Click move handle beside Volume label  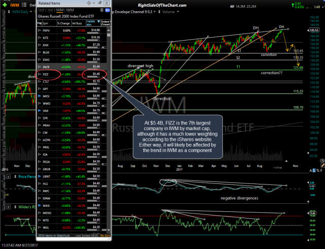click(159, 12)
